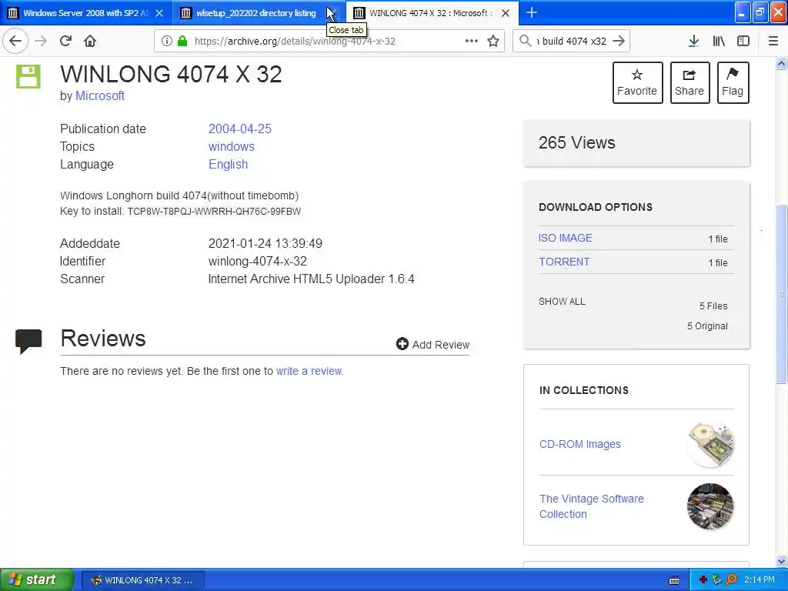
Task: Open page actions three-dots menu
Action: point(472,41)
